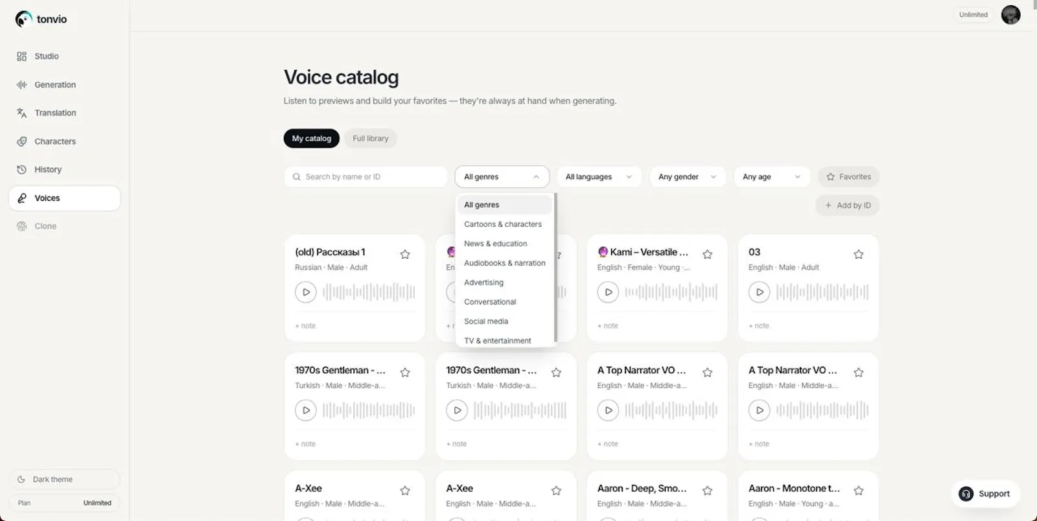Play the 03 voice preview
The width and height of the screenshot is (1037, 521).
click(760, 292)
